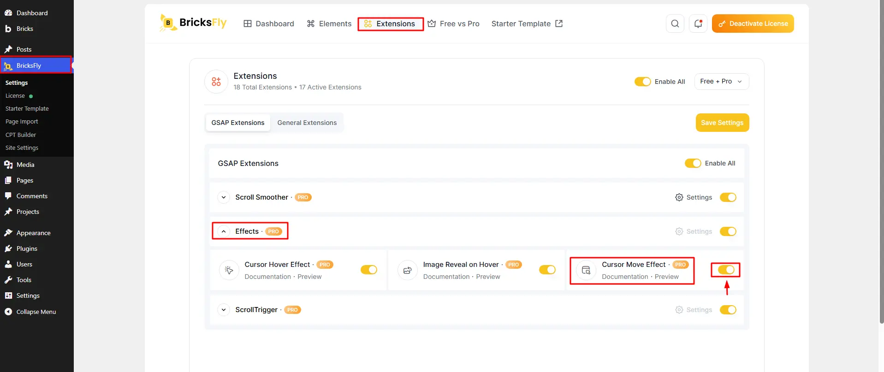Click the Image Reveal on Hover icon
This screenshot has width=884, height=372.
407,270
